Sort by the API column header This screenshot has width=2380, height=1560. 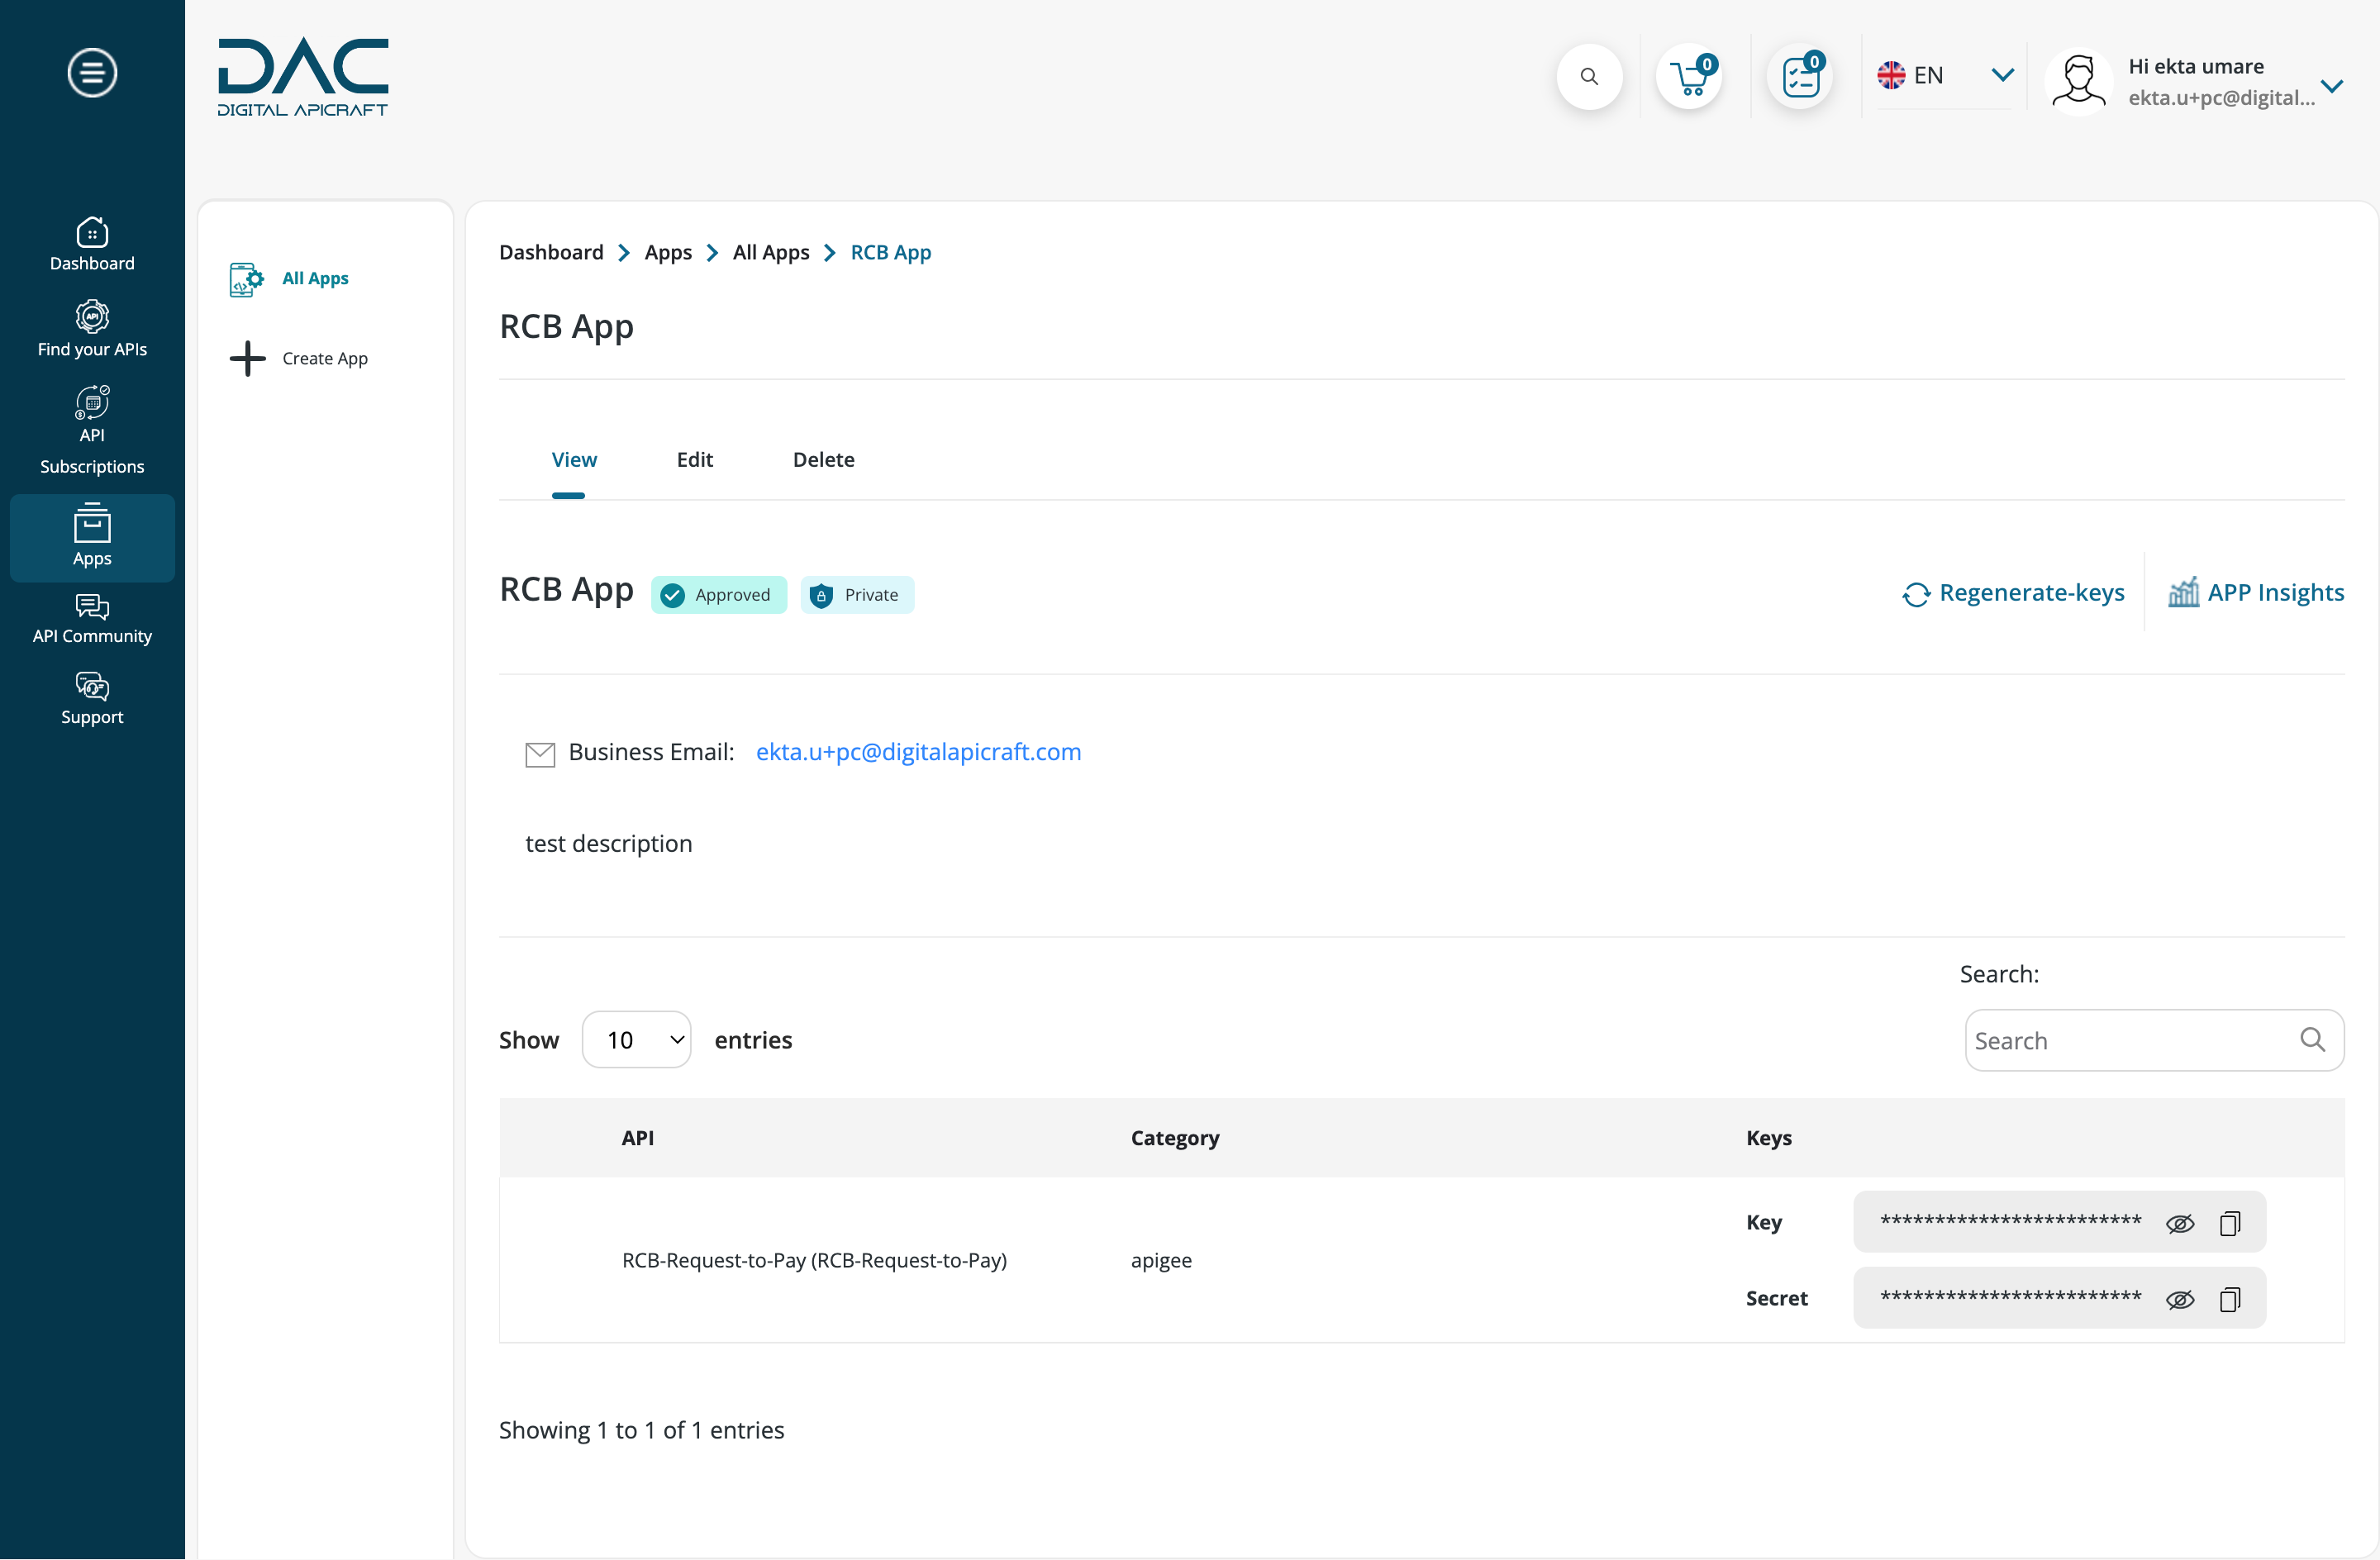[637, 1138]
